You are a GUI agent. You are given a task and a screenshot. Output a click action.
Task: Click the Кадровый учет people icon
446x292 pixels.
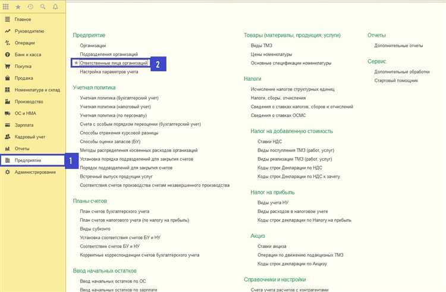[x=7, y=137]
